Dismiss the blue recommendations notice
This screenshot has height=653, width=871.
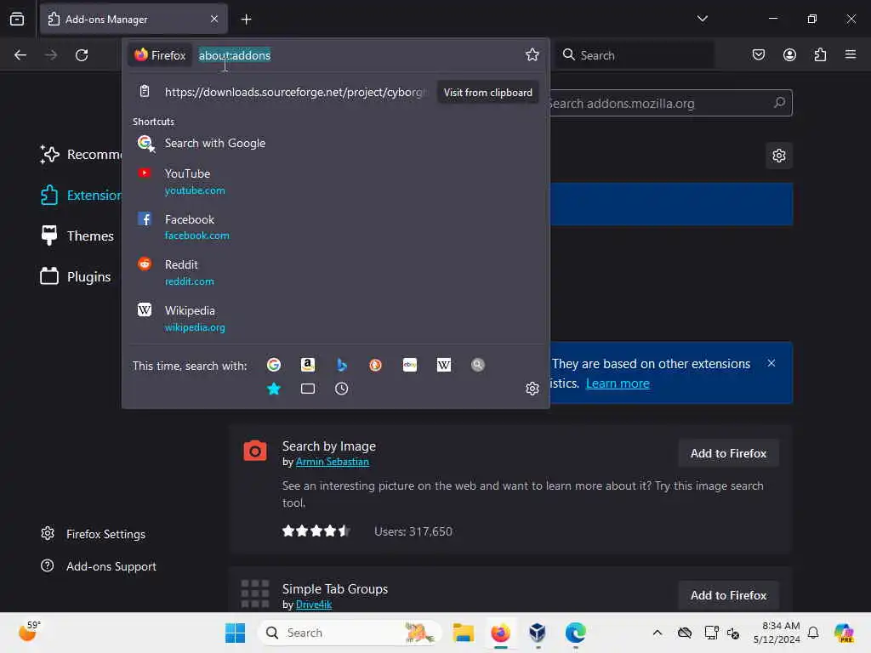coord(771,363)
